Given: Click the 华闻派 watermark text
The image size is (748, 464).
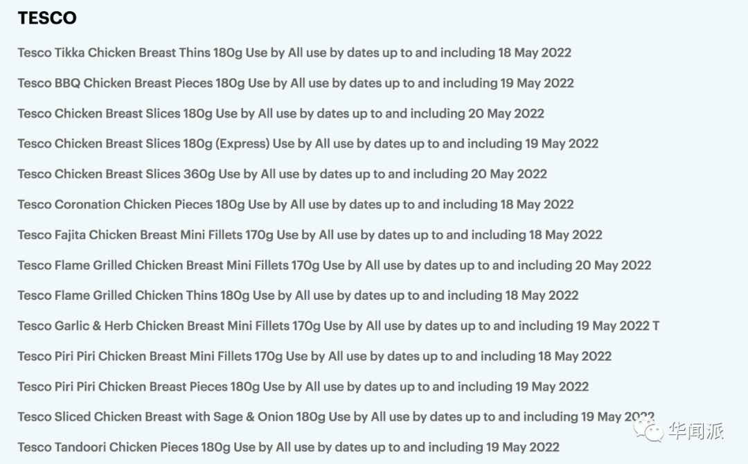Looking at the screenshot, I should (696, 431).
